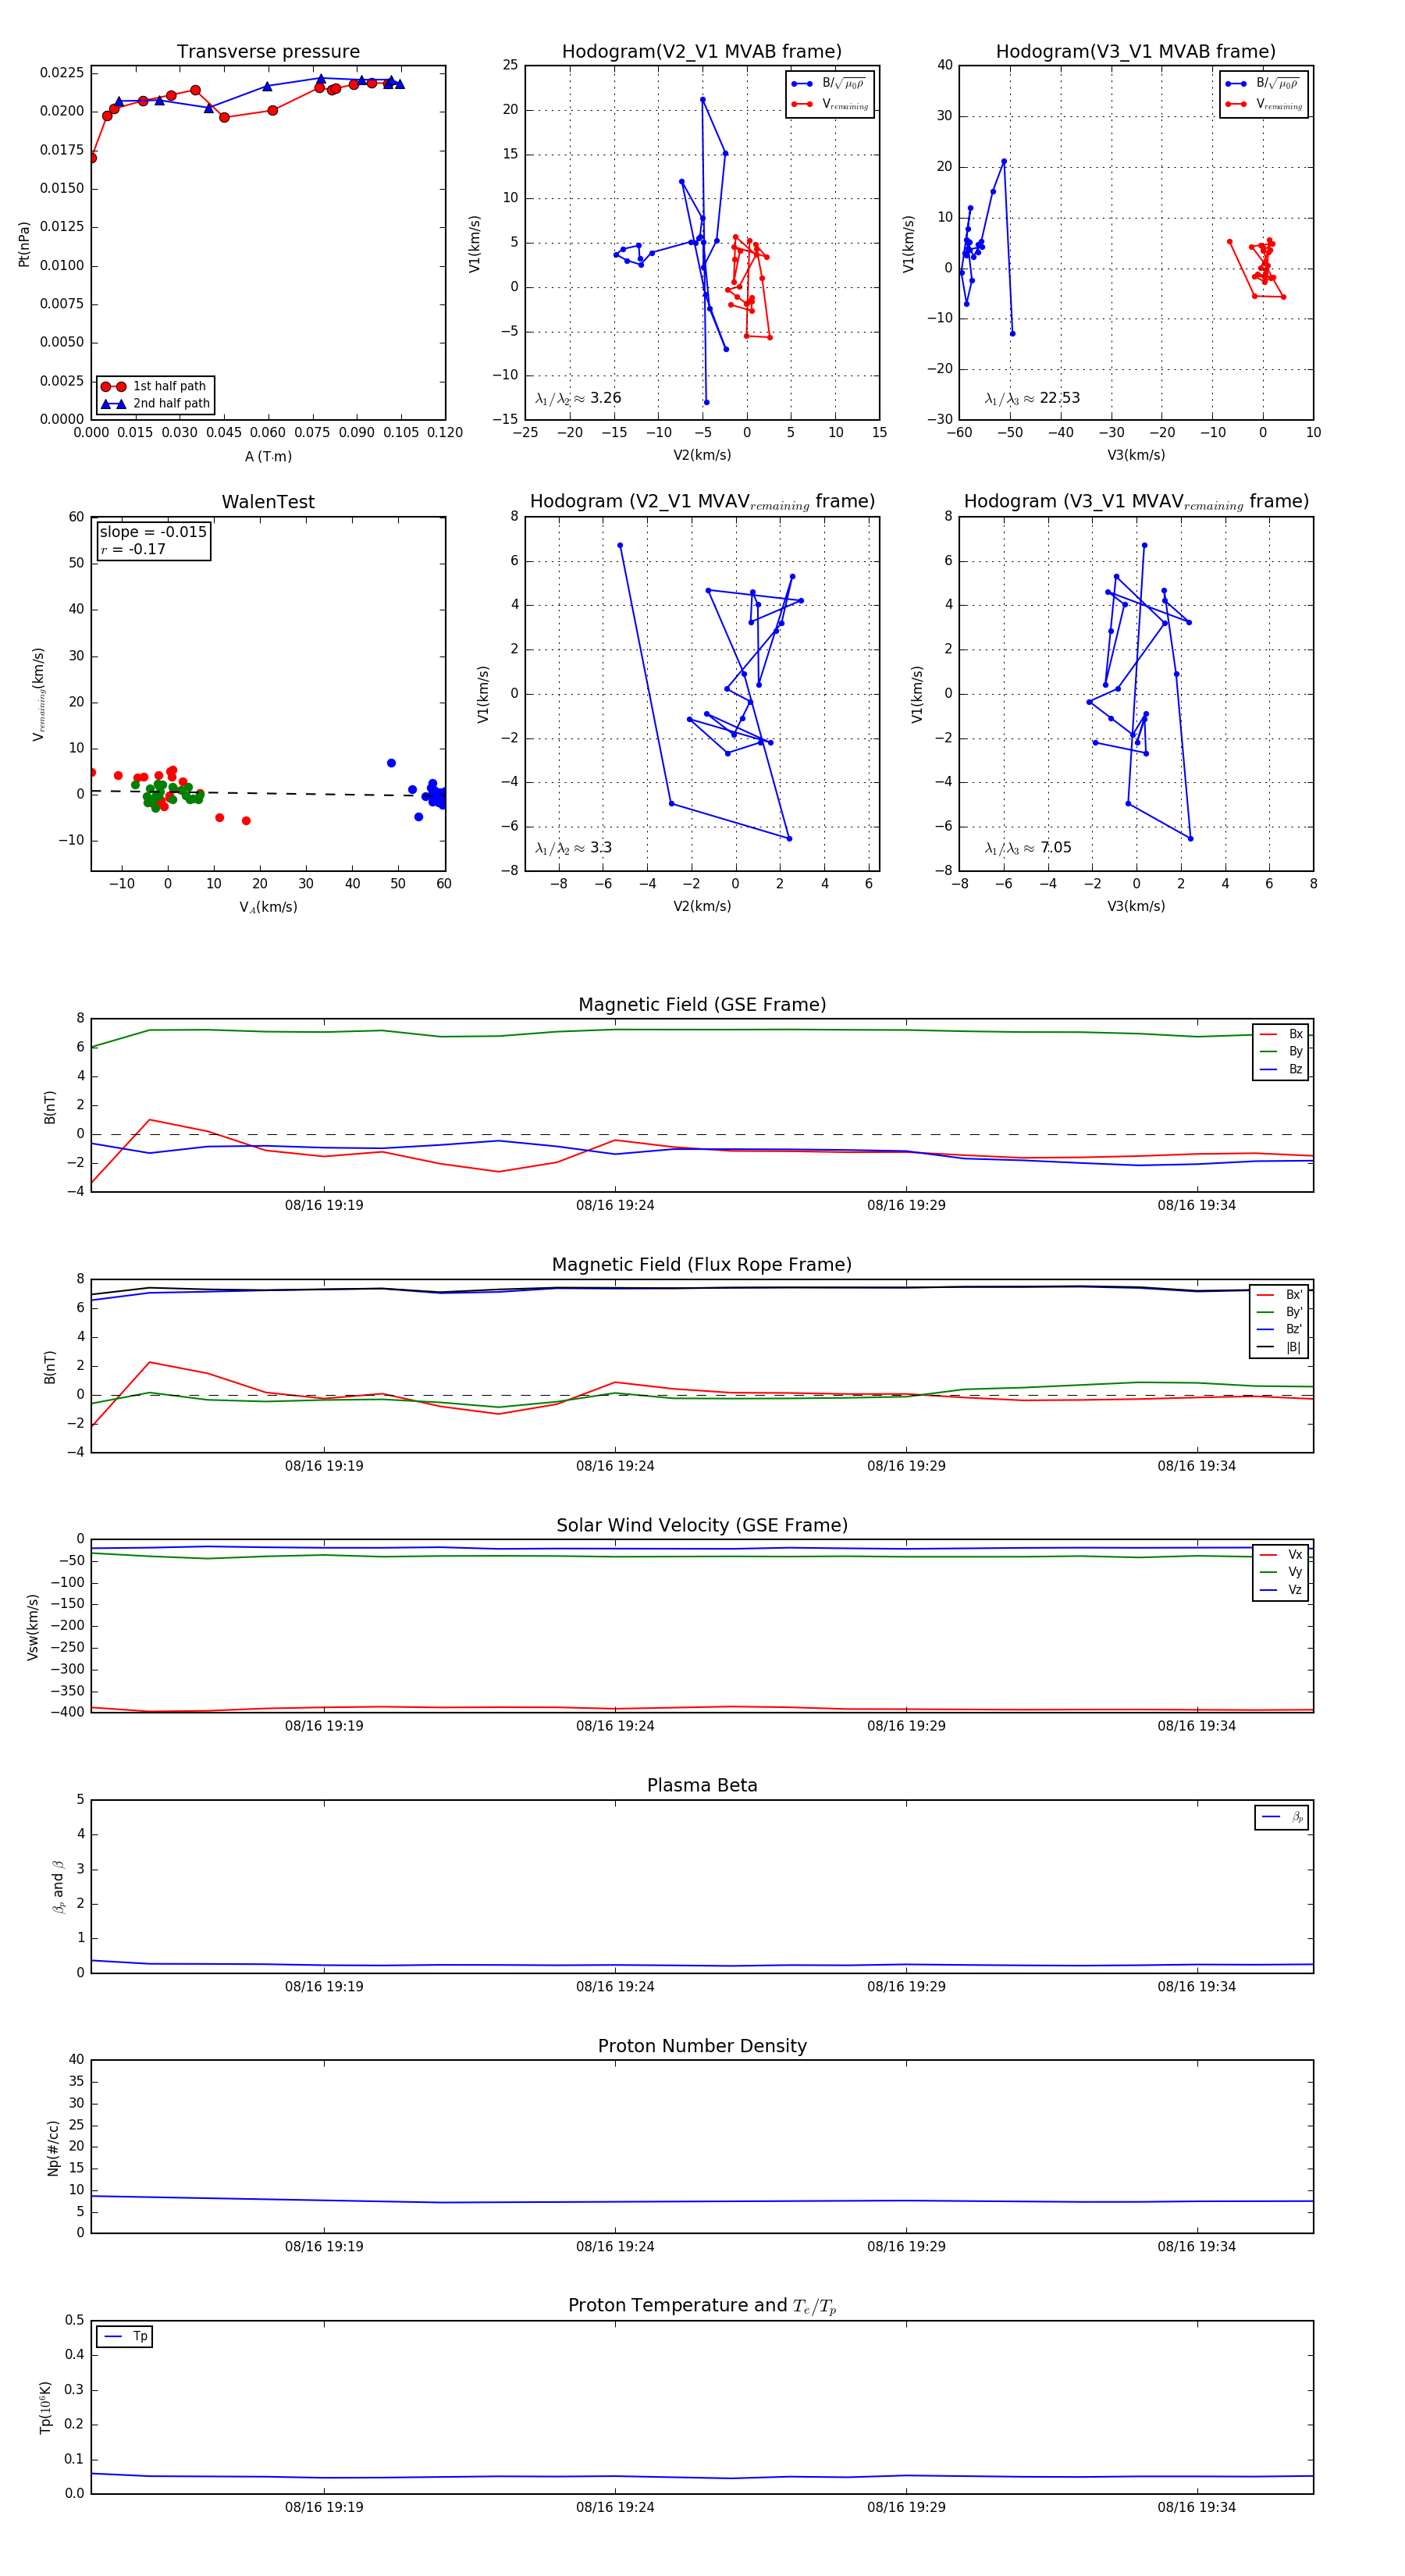
Task: Click the 'Hodogram(V3_V1 MVAB frame)' title
Action: tap(1136, 52)
